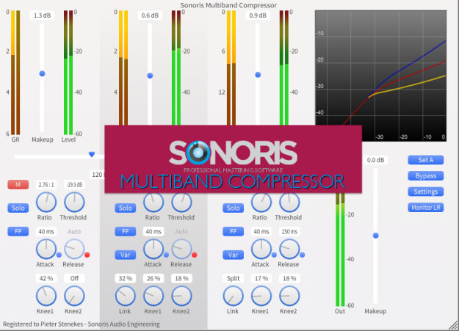Click the 0.6 dB makeup value field
Screen dimensions: 459x331
(150, 15)
